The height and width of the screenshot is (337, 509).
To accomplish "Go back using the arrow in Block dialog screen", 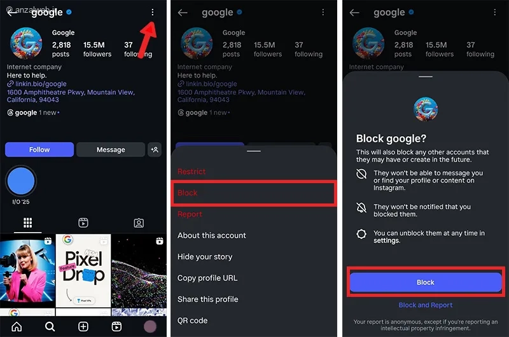I will [x=354, y=13].
